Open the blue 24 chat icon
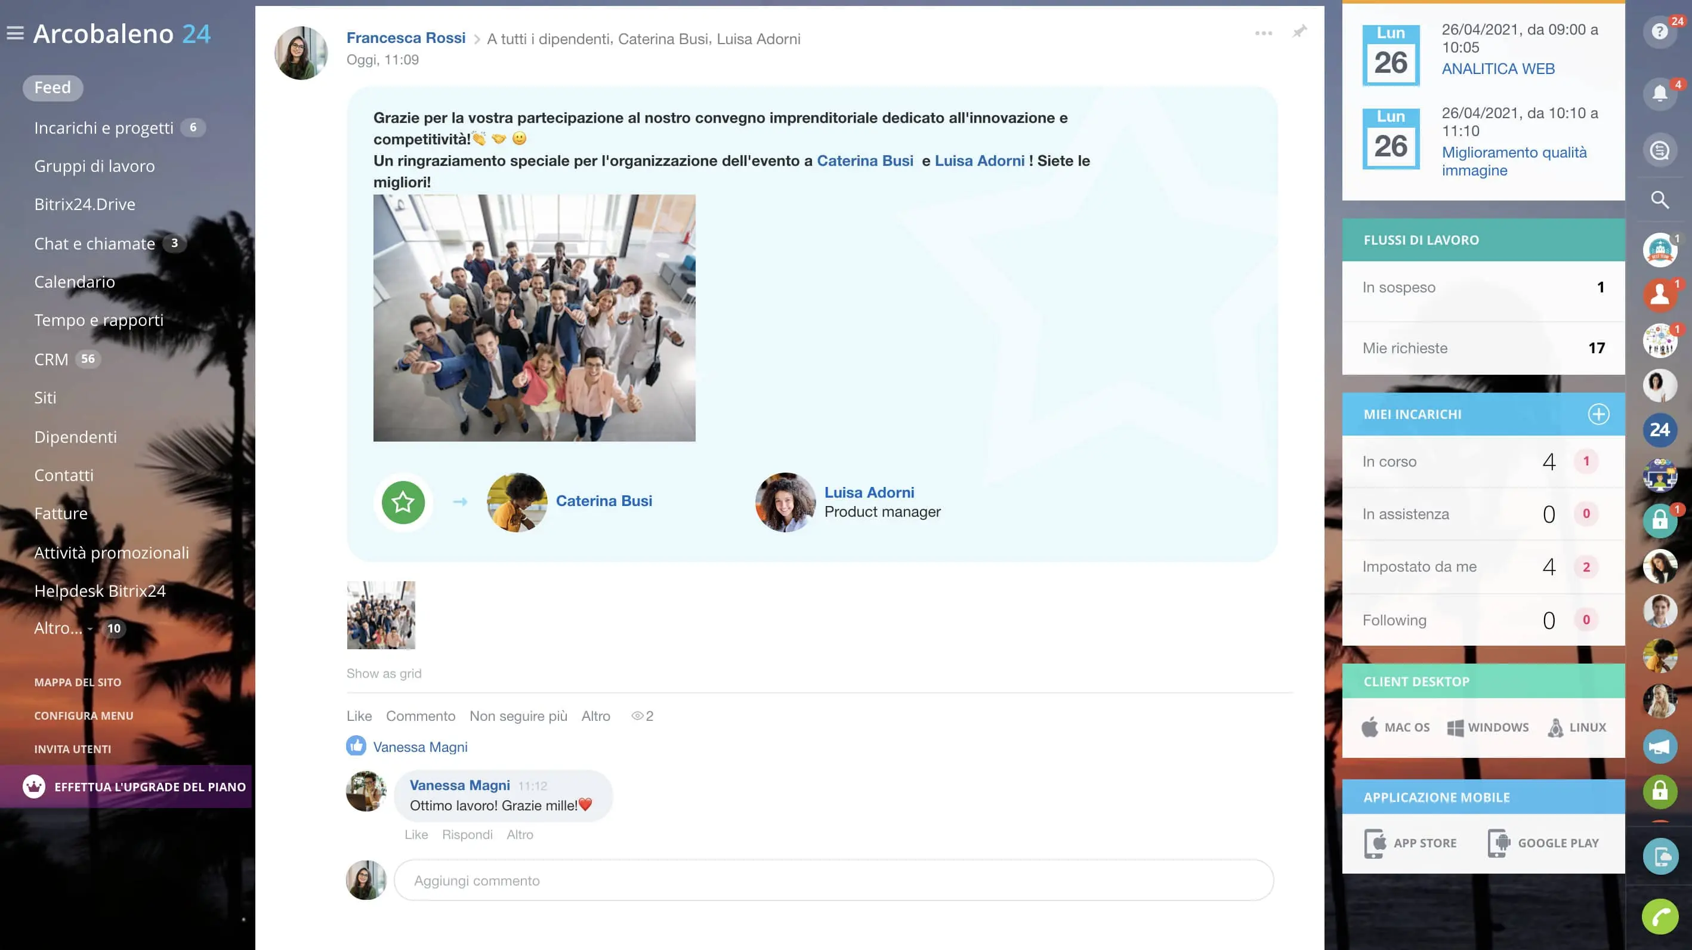Screen dimensions: 1692x950 point(1660,430)
